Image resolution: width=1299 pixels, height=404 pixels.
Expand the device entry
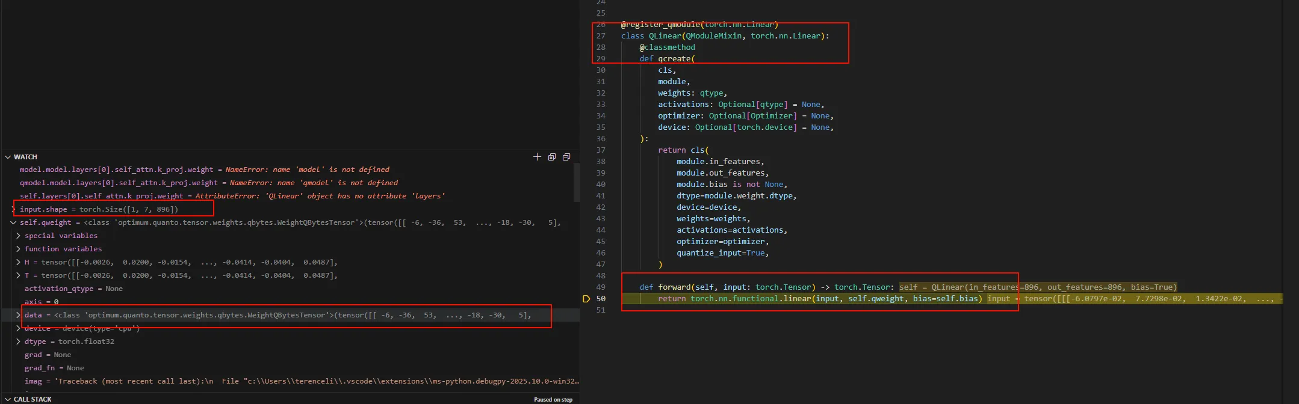click(x=18, y=328)
